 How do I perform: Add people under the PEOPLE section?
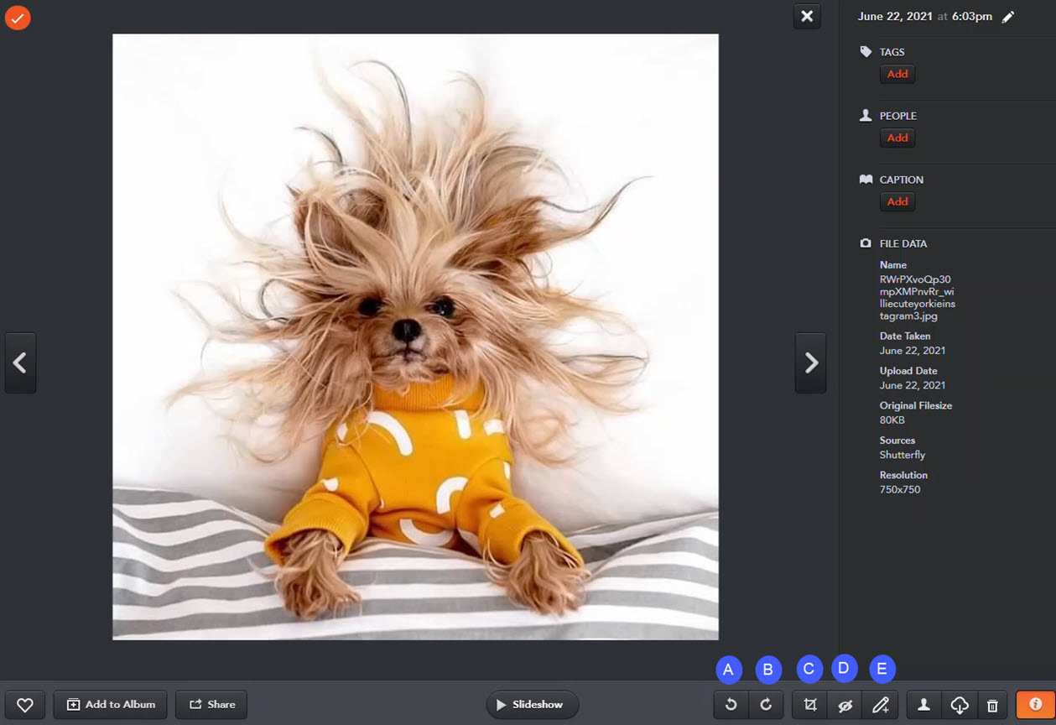click(x=897, y=138)
